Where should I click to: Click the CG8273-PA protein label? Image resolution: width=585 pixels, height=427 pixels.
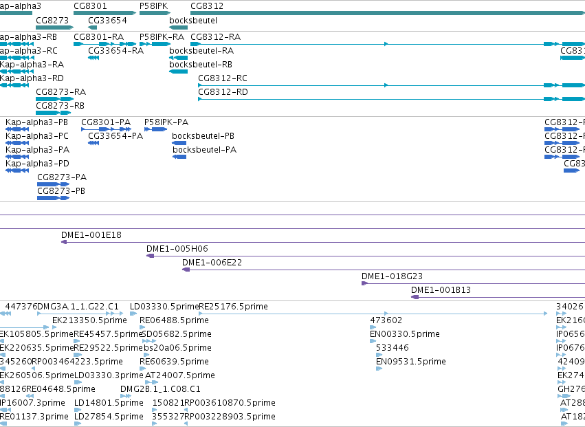pos(62,177)
